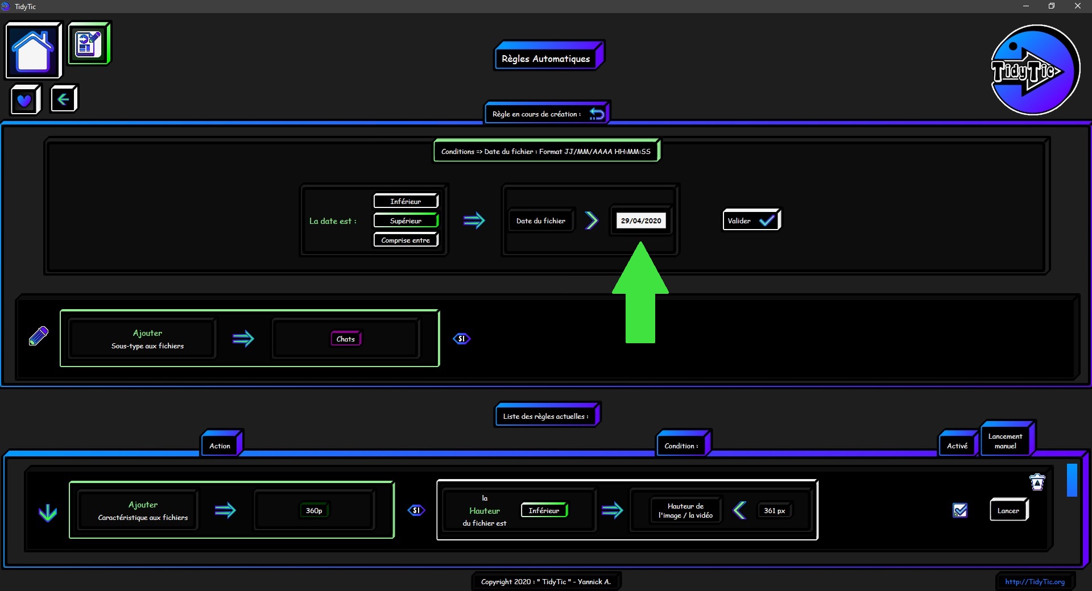Click the pencil edit icon
This screenshot has width=1092, height=591.
point(39,336)
